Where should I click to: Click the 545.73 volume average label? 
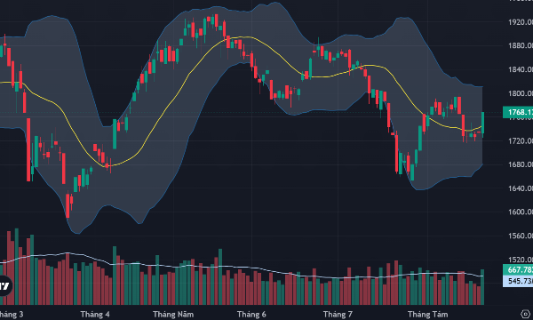518,281
